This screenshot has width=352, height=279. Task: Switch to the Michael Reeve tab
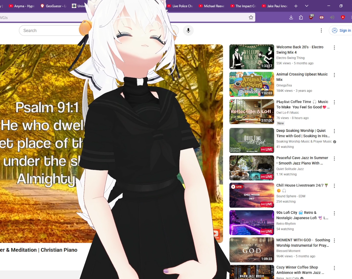[x=212, y=6]
